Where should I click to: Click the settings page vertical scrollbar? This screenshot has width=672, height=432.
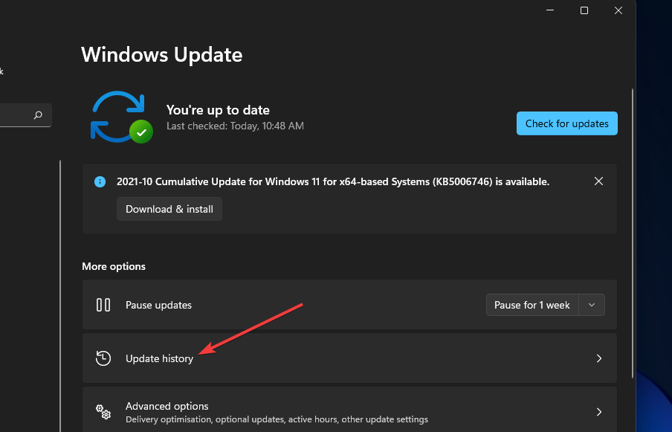632,233
